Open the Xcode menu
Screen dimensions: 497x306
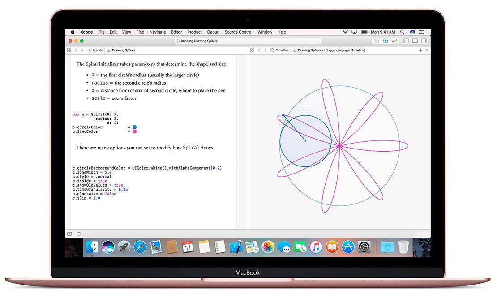(x=86, y=32)
